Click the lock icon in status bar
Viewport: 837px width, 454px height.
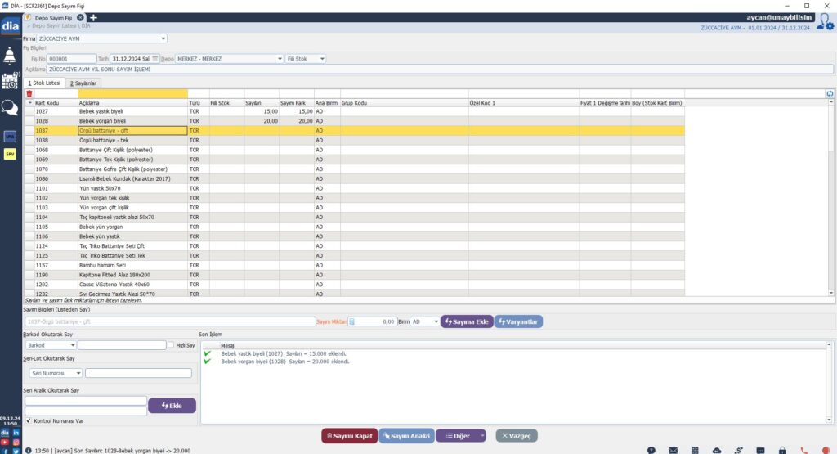tap(782, 450)
